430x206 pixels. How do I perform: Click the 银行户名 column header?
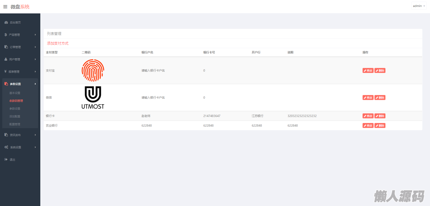point(147,52)
